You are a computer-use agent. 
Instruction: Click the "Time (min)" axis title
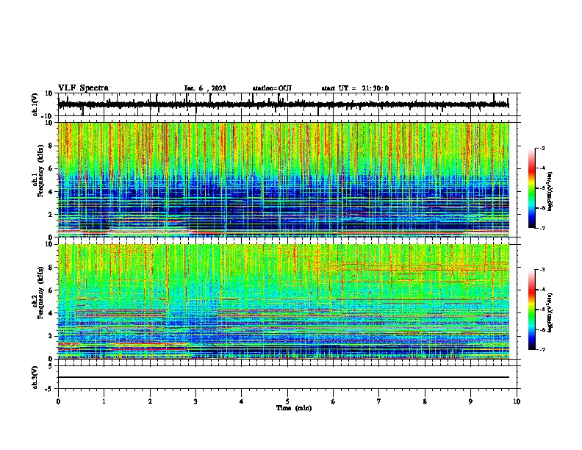click(294, 408)
